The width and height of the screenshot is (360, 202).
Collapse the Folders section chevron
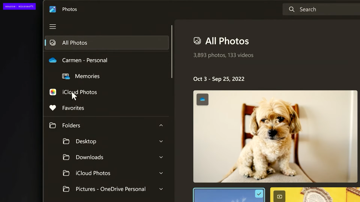click(161, 125)
